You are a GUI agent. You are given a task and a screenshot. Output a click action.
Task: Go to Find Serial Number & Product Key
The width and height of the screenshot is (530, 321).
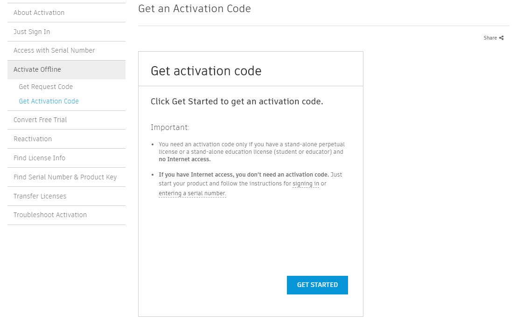coord(66,177)
